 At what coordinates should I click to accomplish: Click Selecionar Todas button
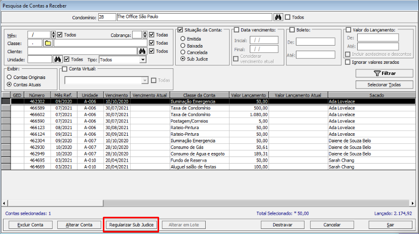click(x=384, y=85)
